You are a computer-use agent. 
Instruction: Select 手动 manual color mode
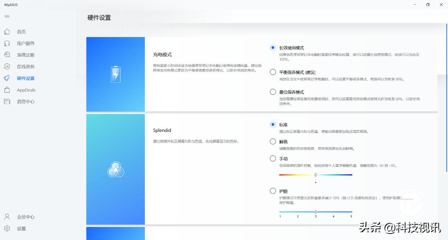[273, 158]
